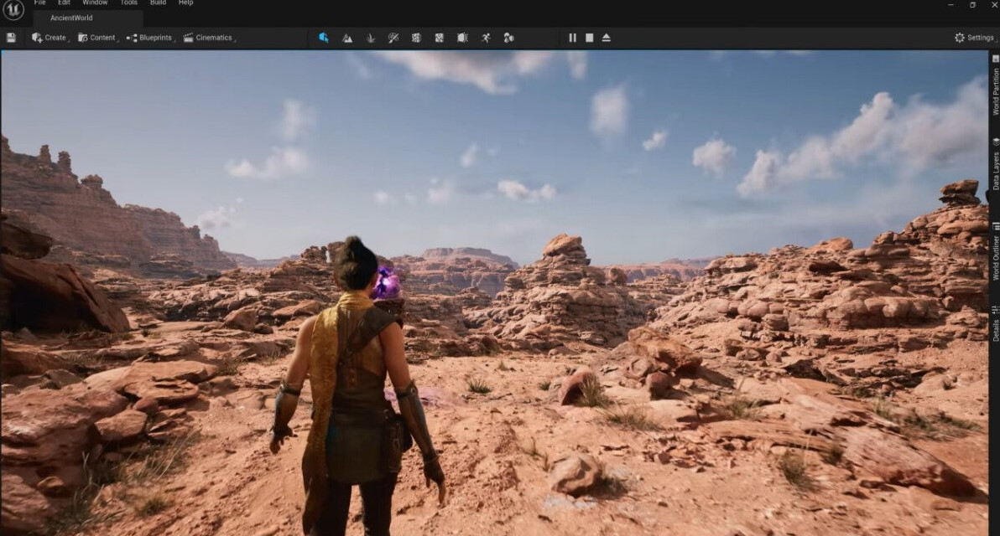Image resolution: width=1000 pixels, height=536 pixels.
Task: Select the Foliage mode icon
Action: pos(370,37)
